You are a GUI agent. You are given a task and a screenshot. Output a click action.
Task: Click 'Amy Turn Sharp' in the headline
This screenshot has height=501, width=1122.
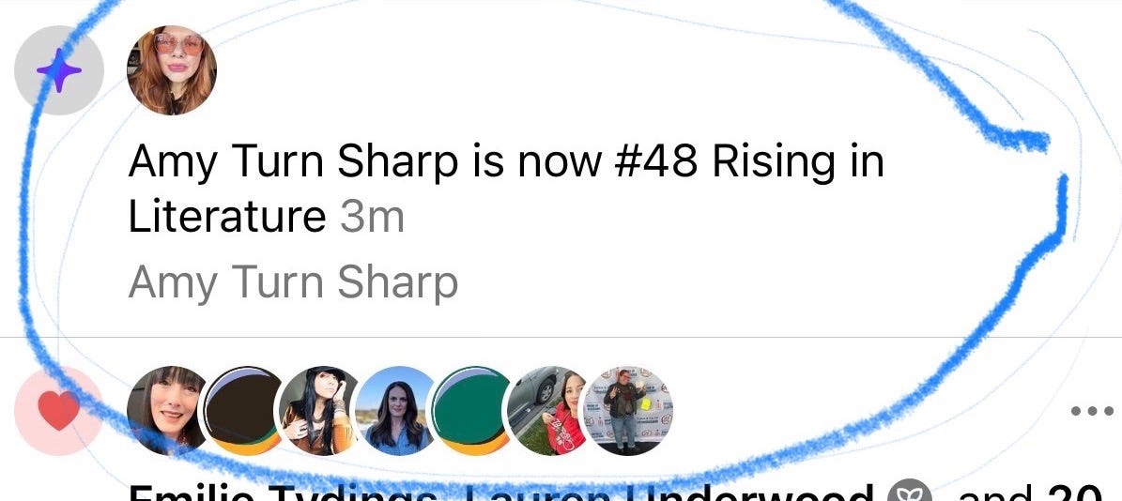click(293, 163)
